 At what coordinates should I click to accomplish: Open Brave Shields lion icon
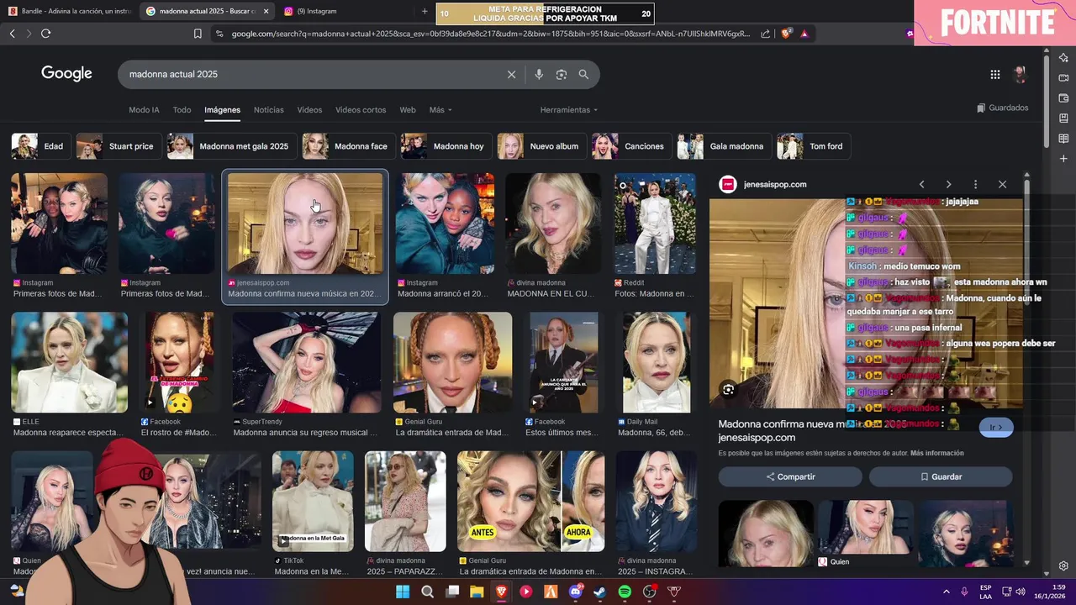coord(786,34)
